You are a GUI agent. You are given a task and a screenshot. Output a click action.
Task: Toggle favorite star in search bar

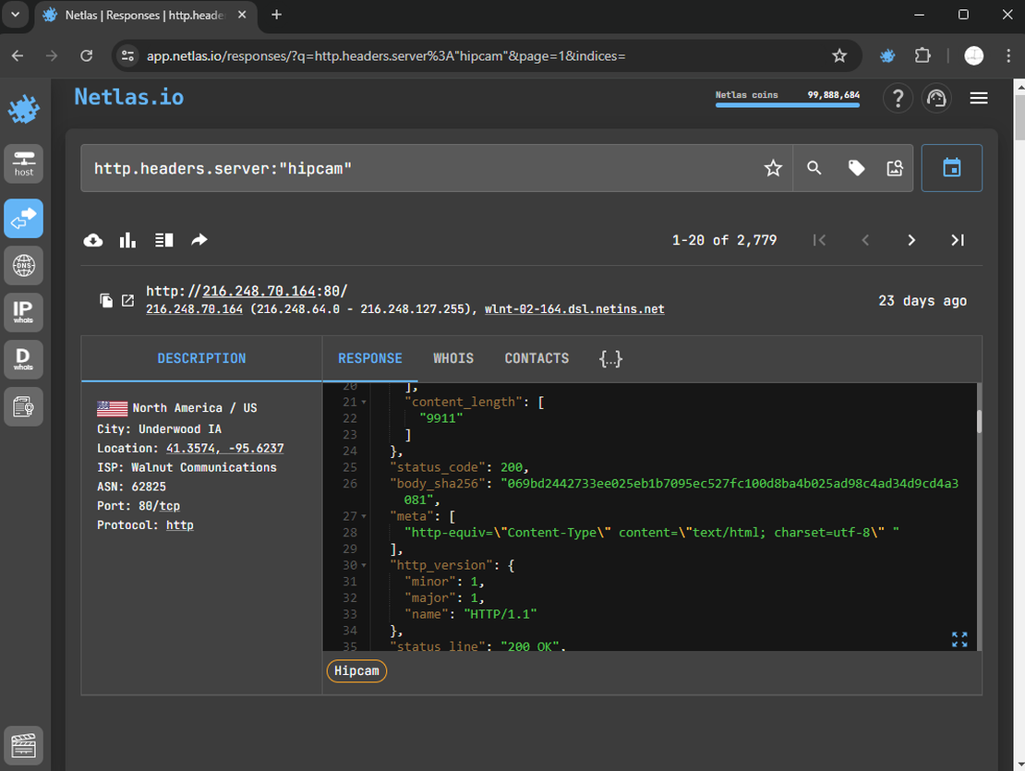coord(773,168)
